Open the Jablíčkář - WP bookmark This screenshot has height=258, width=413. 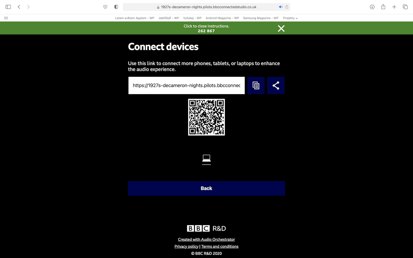point(169,18)
